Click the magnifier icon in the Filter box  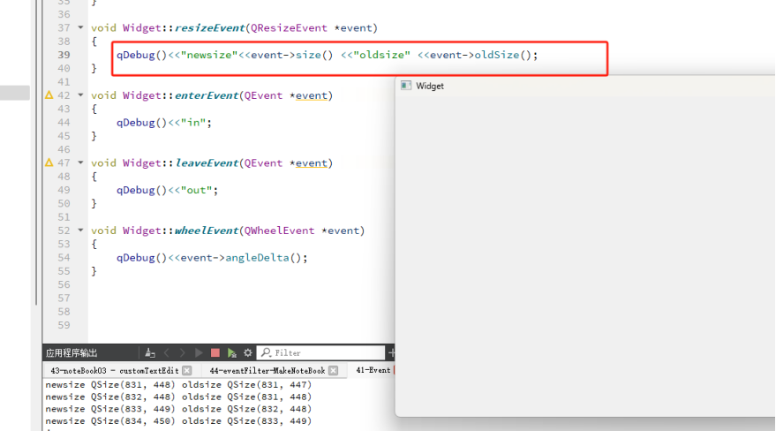267,352
